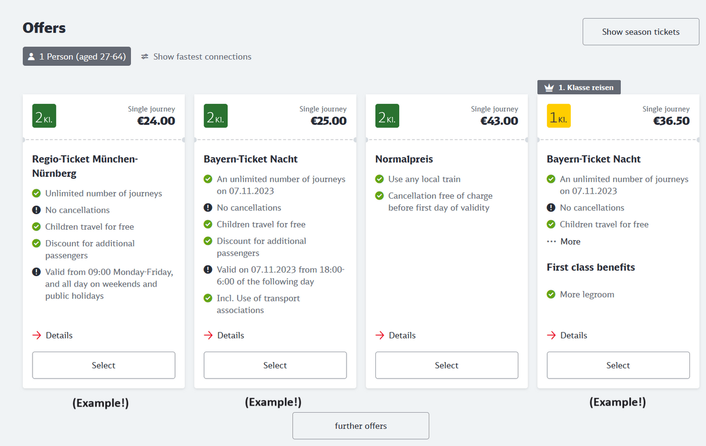View Details of the Normalpreis offer
The height and width of the screenshot is (446, 706).
(396, 335)
